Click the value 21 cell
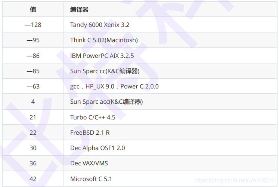Screen dimensions: 279x187 (x=33, y=117)
